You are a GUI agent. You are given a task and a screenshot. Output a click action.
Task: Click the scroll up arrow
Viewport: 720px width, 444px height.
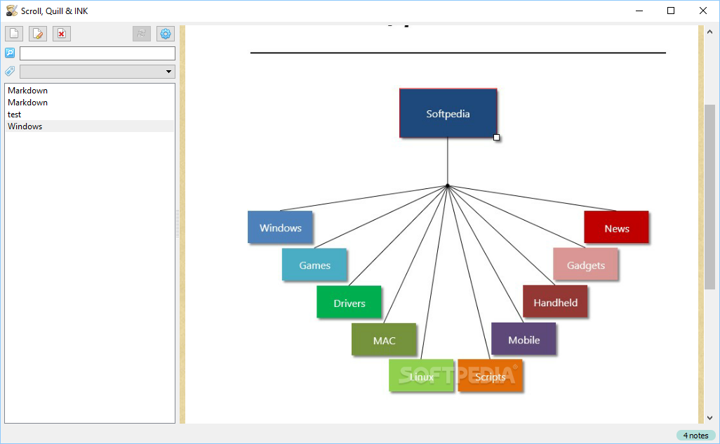pos(710,32)
